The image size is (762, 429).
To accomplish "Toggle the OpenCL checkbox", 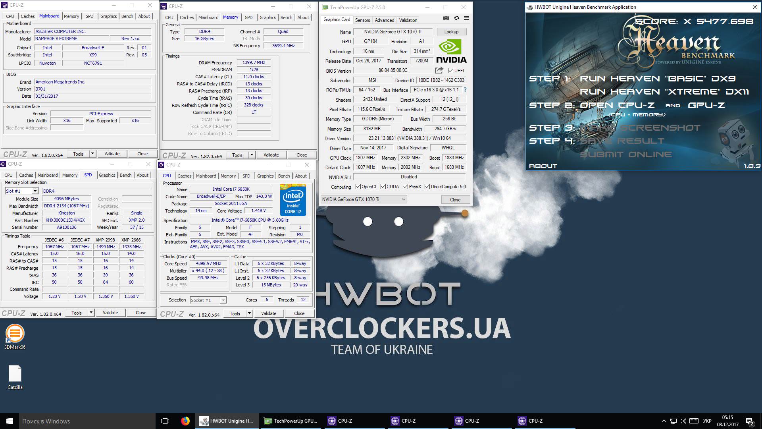I will pos(358,187).
